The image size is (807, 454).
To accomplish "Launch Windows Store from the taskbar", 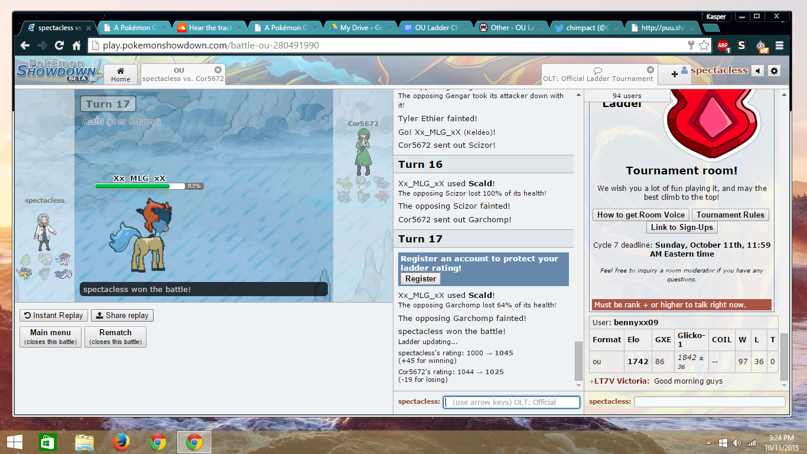I will [48, 442].
